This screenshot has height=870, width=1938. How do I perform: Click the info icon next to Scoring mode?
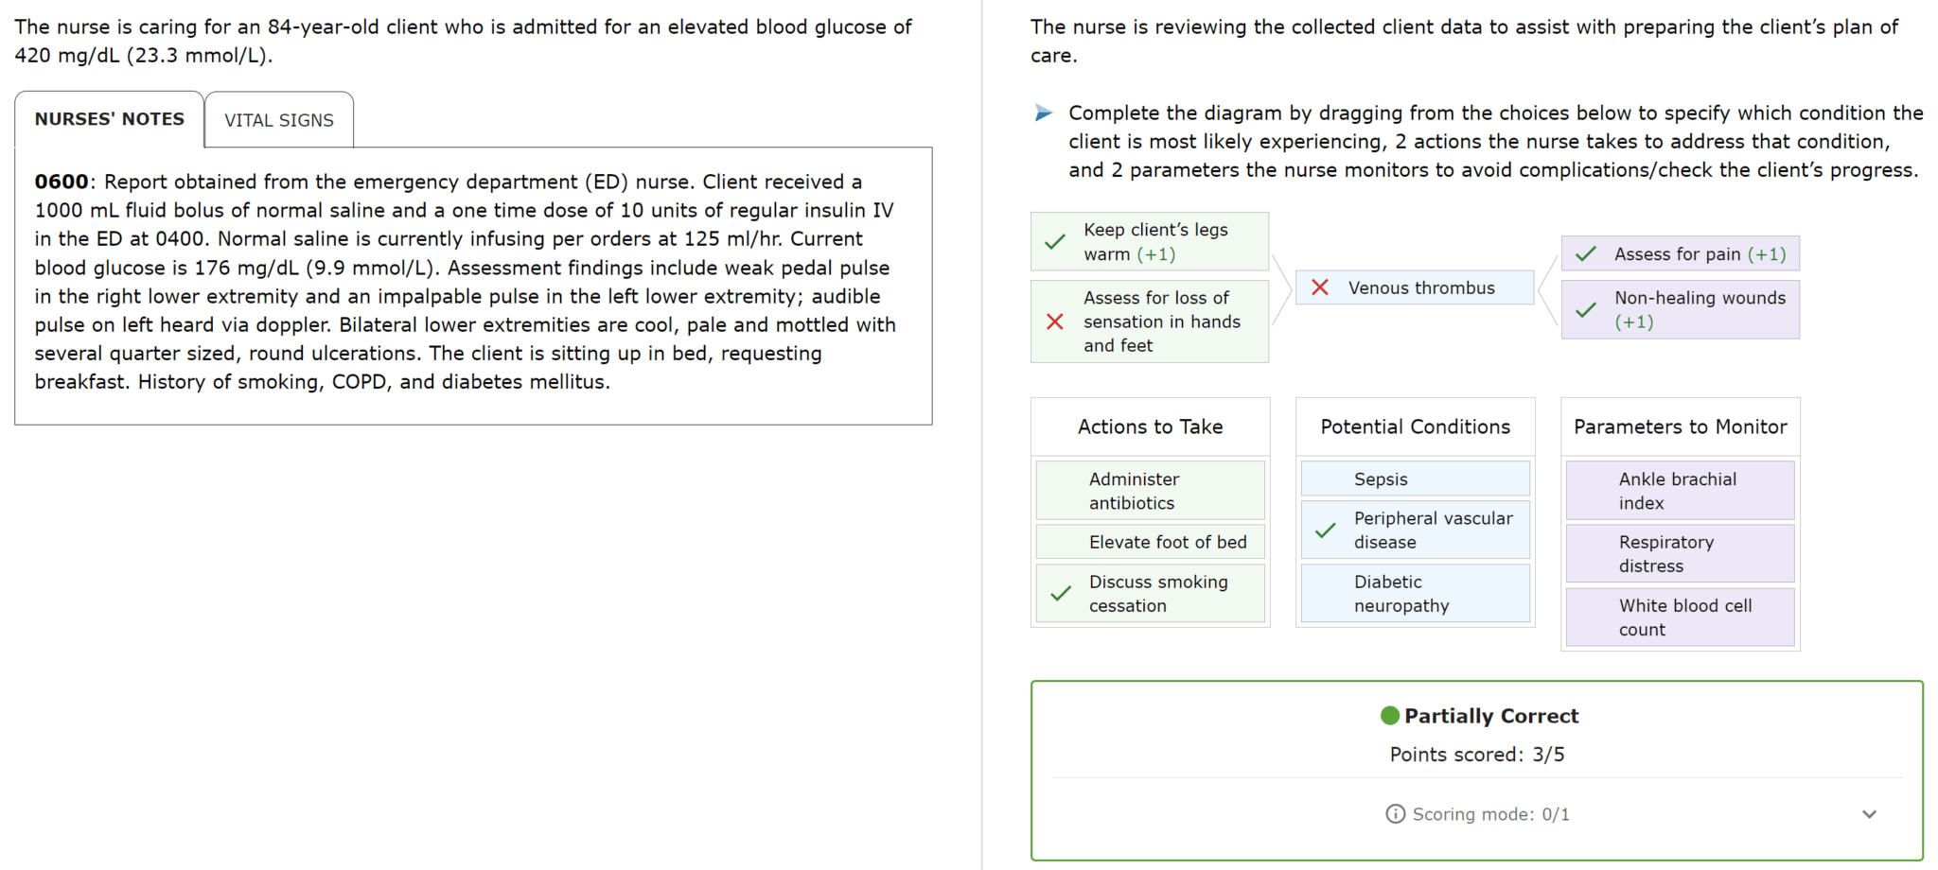pos(1394,813)
